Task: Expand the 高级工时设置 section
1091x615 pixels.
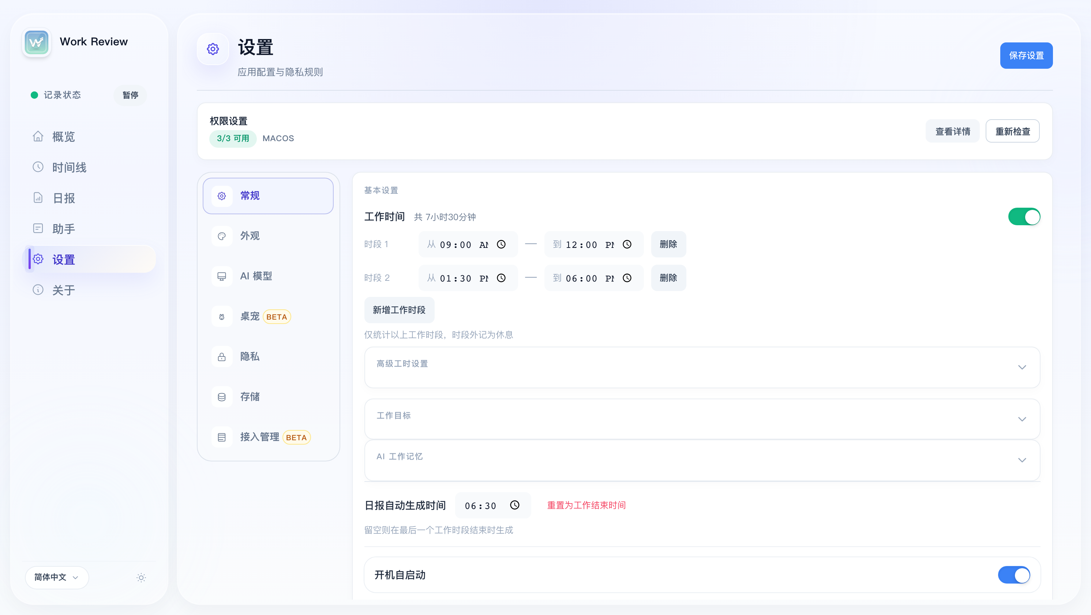Action: pyautogui.click(x=702, y=367)
